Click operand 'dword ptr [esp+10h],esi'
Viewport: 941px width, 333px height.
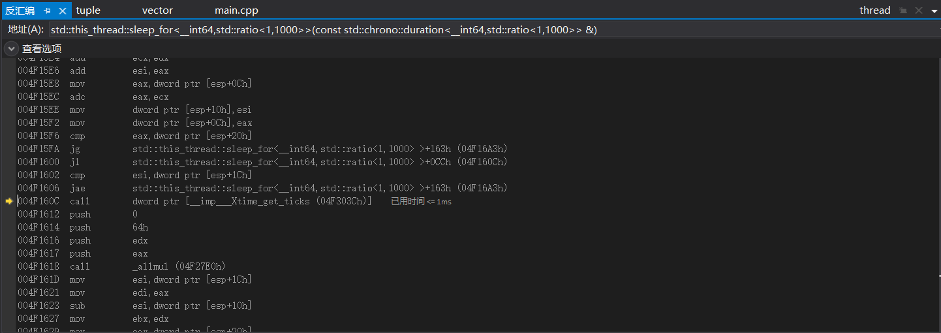[192, 110]
